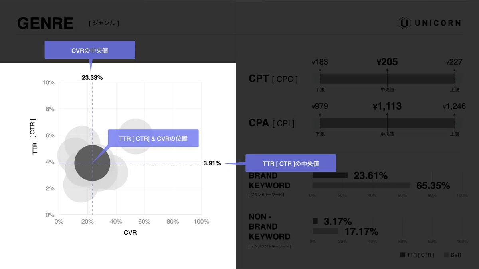This screenshot has width=479, height=269.
Task: Click the "TTR [CTR] & CVRの位置" callout
Action: pos(153,138)
